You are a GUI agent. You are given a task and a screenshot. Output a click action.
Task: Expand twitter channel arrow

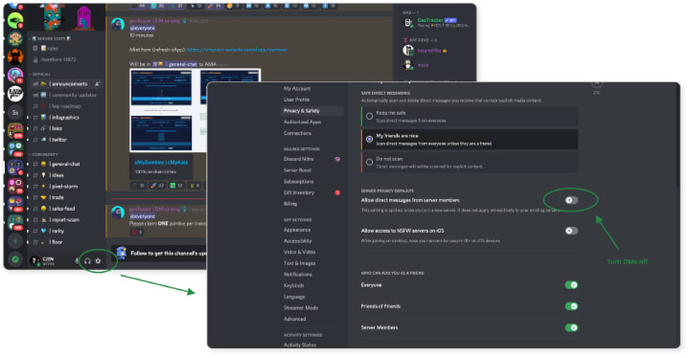[28, 140]
